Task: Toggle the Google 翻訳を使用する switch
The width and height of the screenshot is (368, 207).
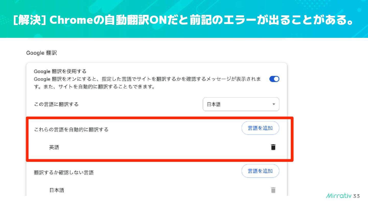Action: click(x=274, y=79)
